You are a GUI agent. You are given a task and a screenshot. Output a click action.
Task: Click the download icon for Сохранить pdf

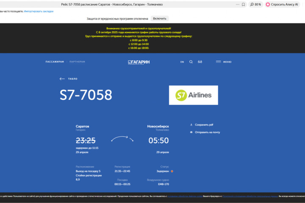(191, 125)
